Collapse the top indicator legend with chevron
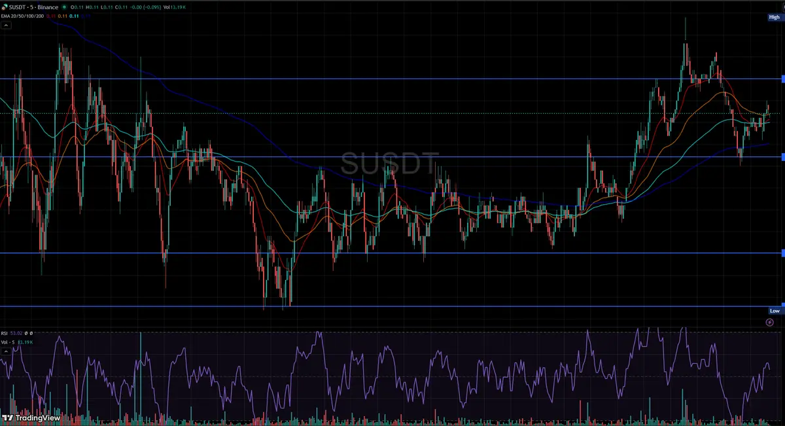Screen dimensions: 785x426 [6, 26]
